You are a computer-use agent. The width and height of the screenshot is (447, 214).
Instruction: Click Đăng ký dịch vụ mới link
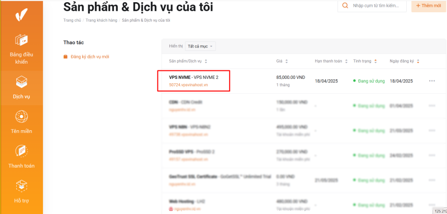coord(90,56)
